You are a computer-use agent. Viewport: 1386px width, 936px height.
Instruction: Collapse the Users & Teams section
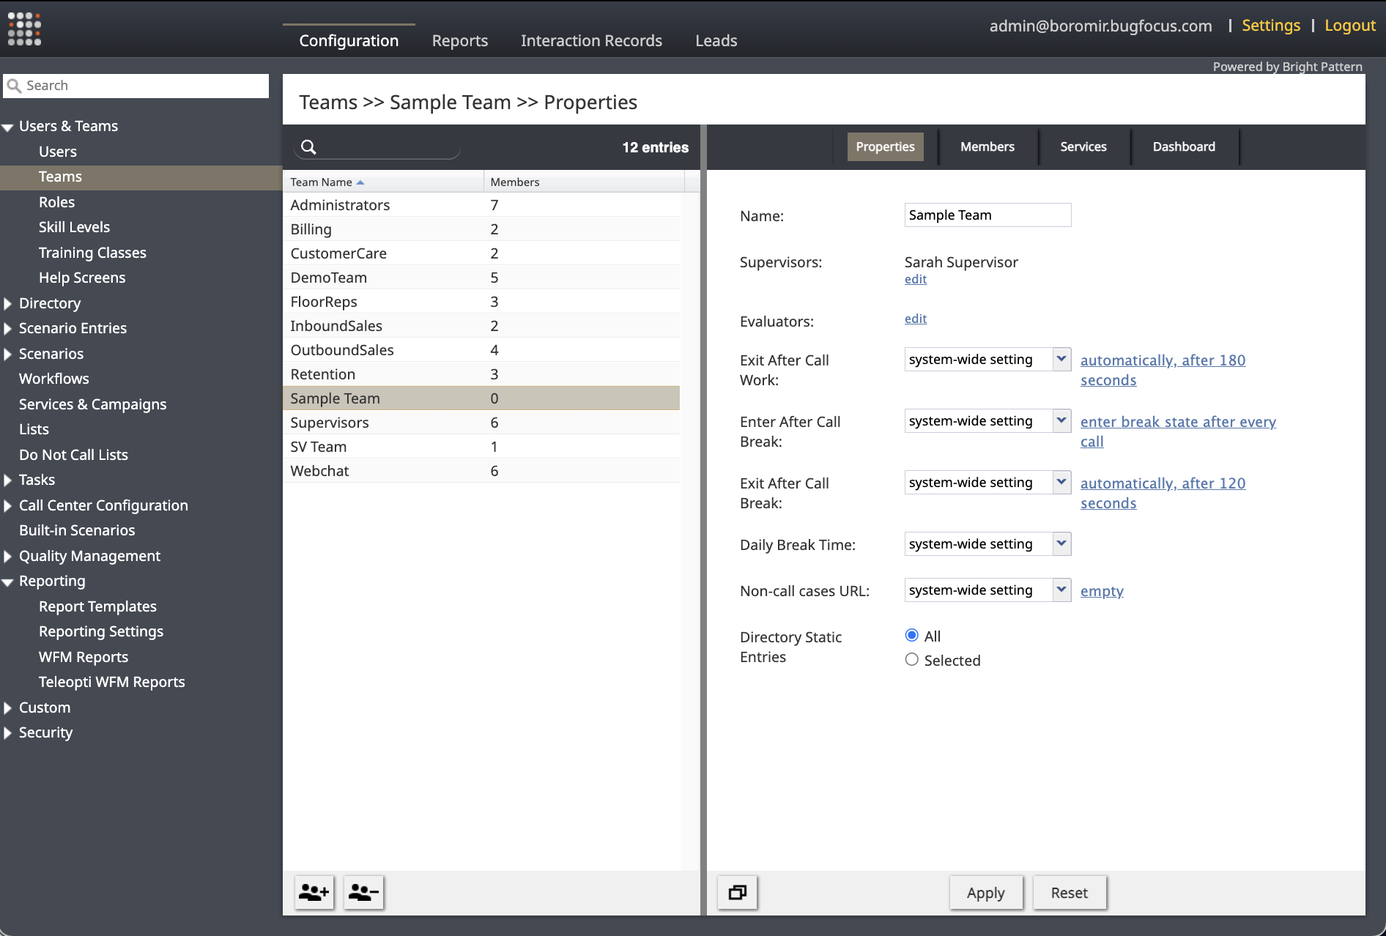pos(8,127)
